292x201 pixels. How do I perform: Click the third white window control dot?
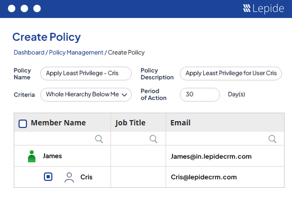coord(37,8)
